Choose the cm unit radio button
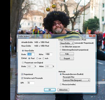The image size is (105, 100). [x=37, y=58]
